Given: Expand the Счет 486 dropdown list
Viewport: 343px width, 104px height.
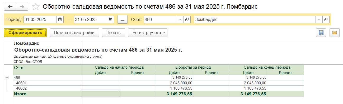Looking at the screenshot, I should click(180, 20).
